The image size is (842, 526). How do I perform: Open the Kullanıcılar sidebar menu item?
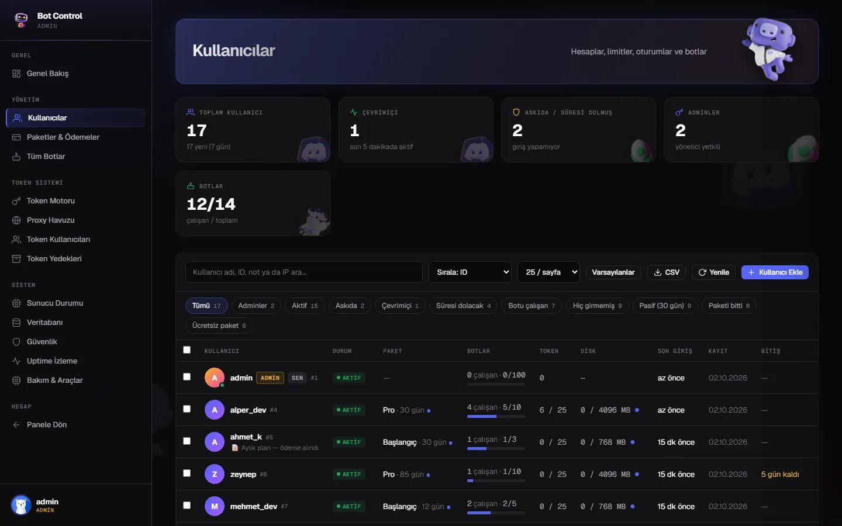point(76,118)
